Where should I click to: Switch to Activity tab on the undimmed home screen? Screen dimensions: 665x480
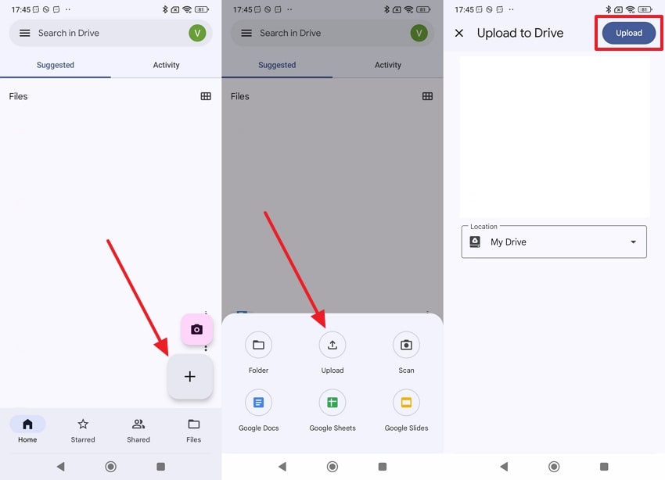[x=166, y=65]
